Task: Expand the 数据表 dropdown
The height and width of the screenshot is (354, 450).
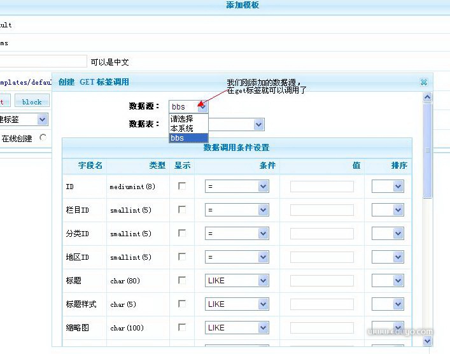Action: coord(258,125)
